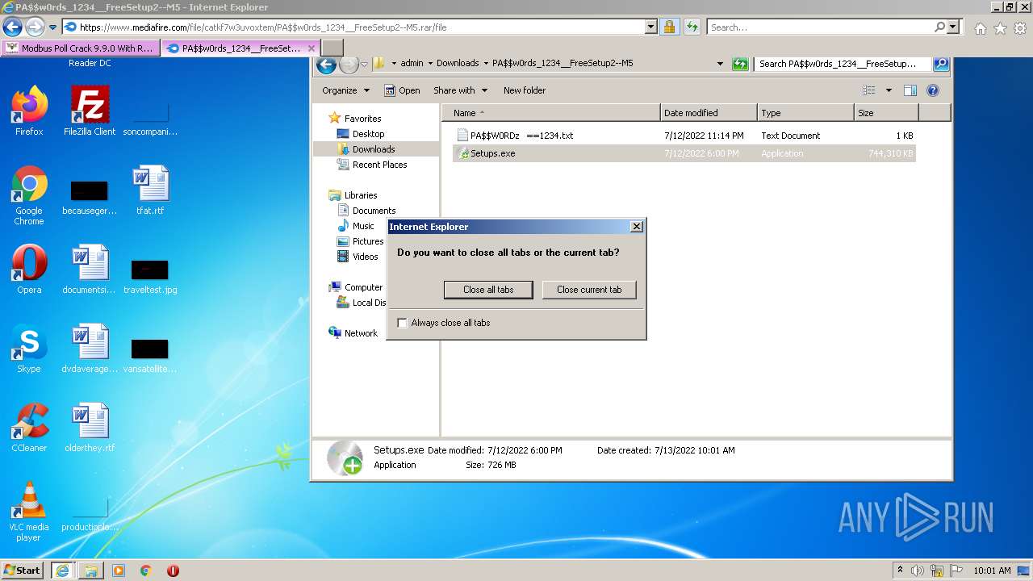Viewport: 1033px width, 581px height.
Task: Select traveltest.jpg desktop file
Action: [x=150, y=275]
